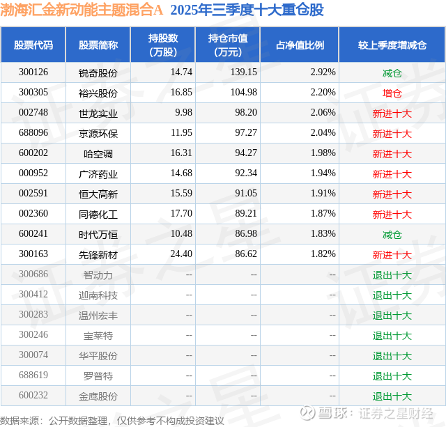This screenshot has width=446, height=427.
Task: Select stock name 金鹰股份
Action: click(x=98, y=396)
